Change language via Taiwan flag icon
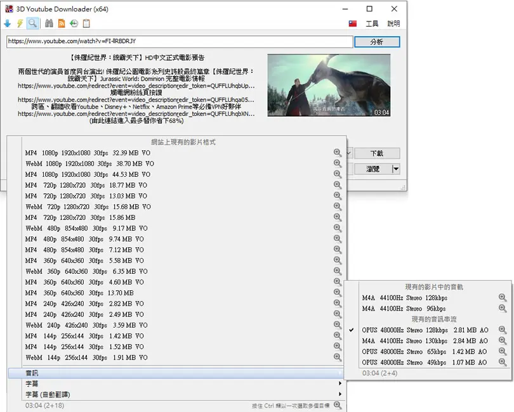This screenshot has width=514, height=412. (352, 23)
